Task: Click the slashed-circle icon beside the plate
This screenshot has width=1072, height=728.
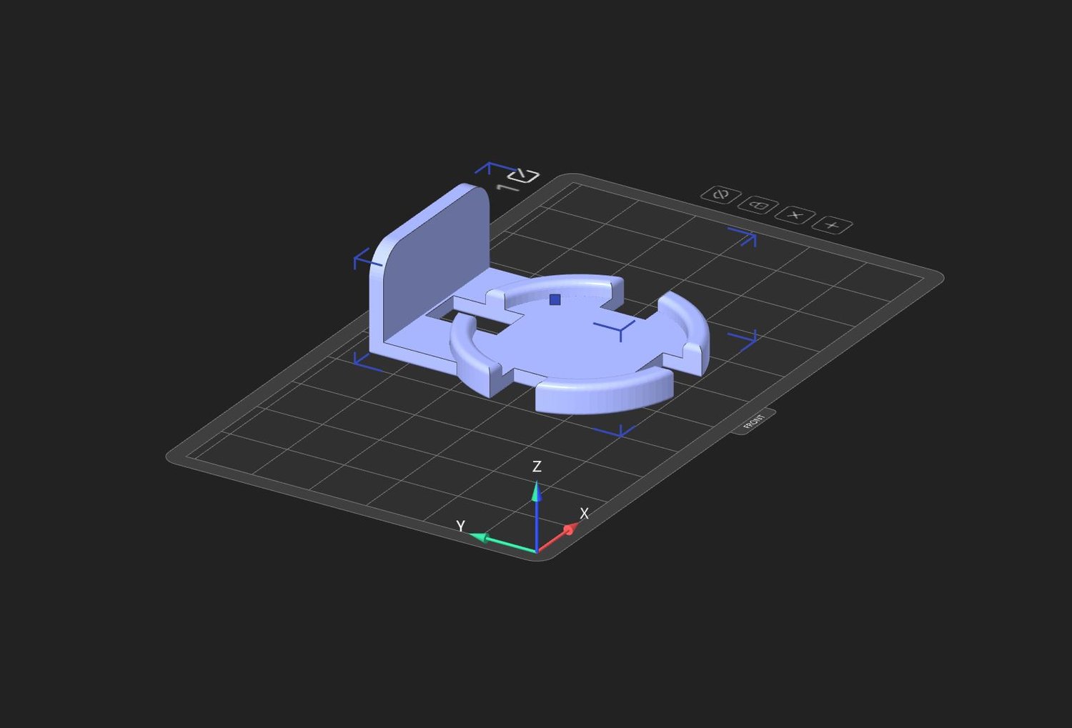Action: (720, 194)
